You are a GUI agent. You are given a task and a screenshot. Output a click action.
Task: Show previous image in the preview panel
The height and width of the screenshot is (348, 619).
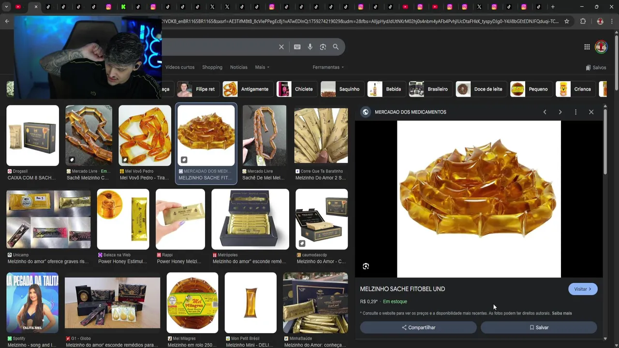545,112
